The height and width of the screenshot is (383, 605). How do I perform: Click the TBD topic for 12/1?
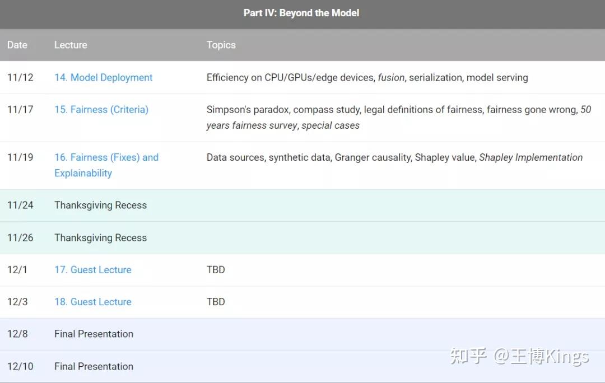pyautogui.click(x=216, y=269)
